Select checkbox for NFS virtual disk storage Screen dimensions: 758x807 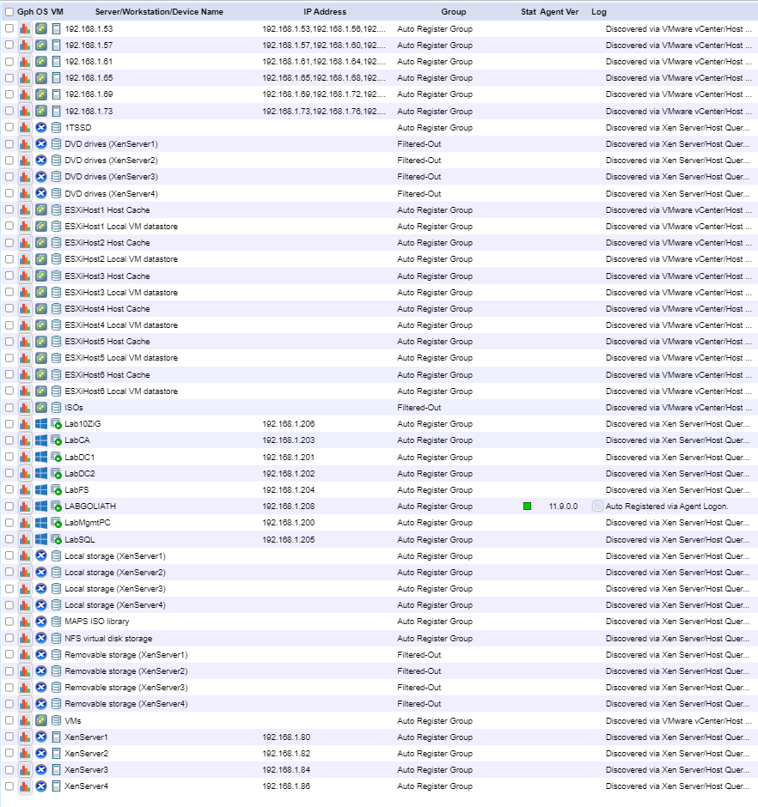pos(9,639)
